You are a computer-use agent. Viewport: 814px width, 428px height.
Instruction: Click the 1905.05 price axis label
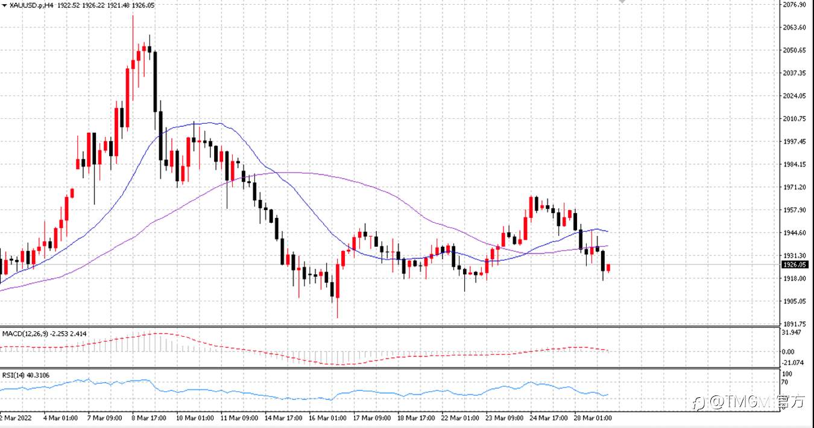coord(794,301)
